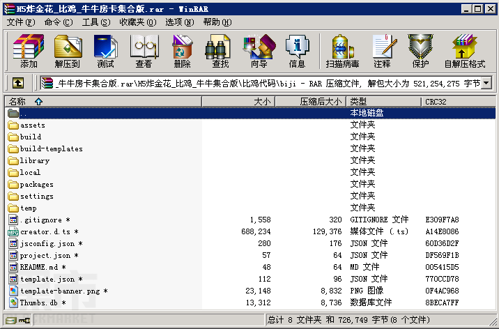Viewport: 499px width, 329px height.
Task: Select the local folder row
Action: [x=250, y=172]
